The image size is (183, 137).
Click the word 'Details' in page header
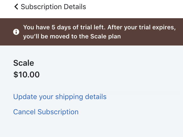click(x=75, y=7)
